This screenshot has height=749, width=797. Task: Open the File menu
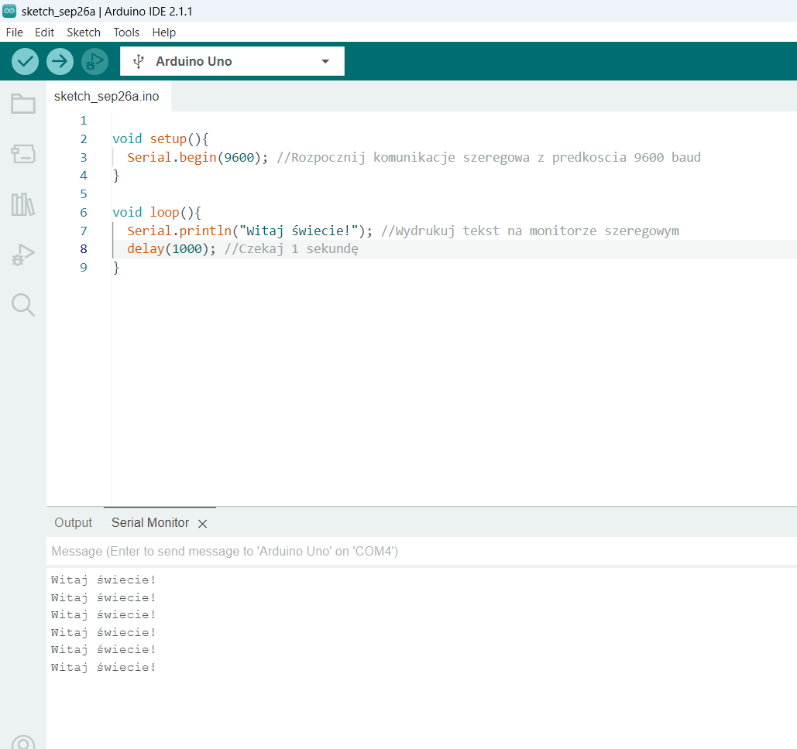click(x=14, y=32)
